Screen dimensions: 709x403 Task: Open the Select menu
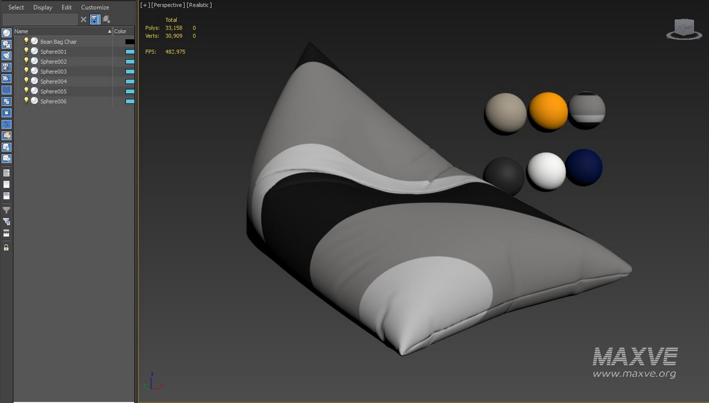click(16, 7)
